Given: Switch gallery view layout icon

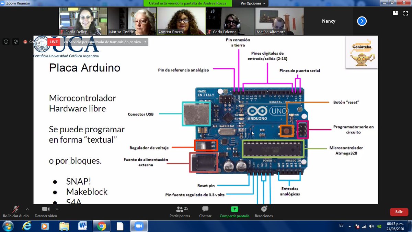Looking at the screenshot, I should [396, 13].
